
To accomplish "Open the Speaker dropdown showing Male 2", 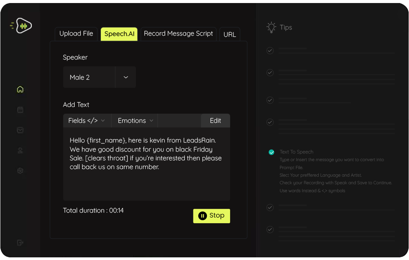I will pyautogui.click(x=99, y=77).
